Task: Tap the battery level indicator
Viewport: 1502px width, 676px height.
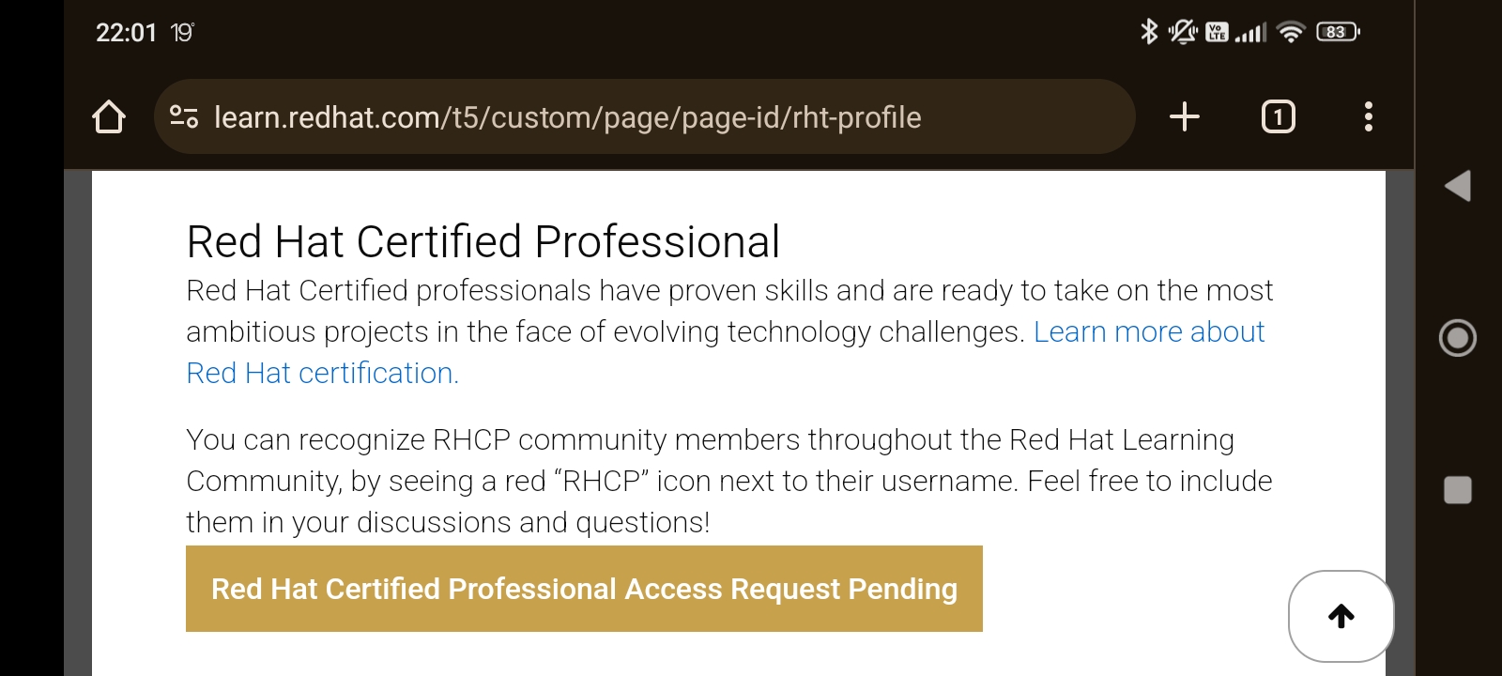Action: tap(1338, 32)
